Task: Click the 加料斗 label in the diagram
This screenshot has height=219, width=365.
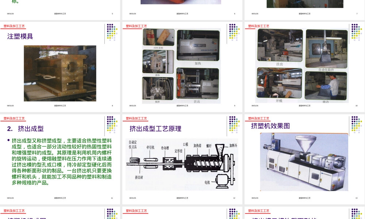Action: pos(233,146)
